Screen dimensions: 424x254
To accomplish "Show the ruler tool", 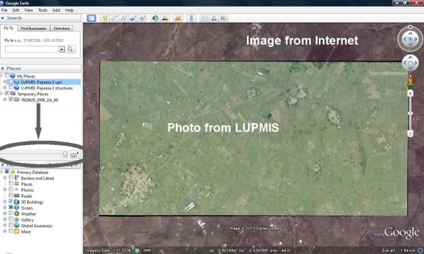I will tap(191, 18).
